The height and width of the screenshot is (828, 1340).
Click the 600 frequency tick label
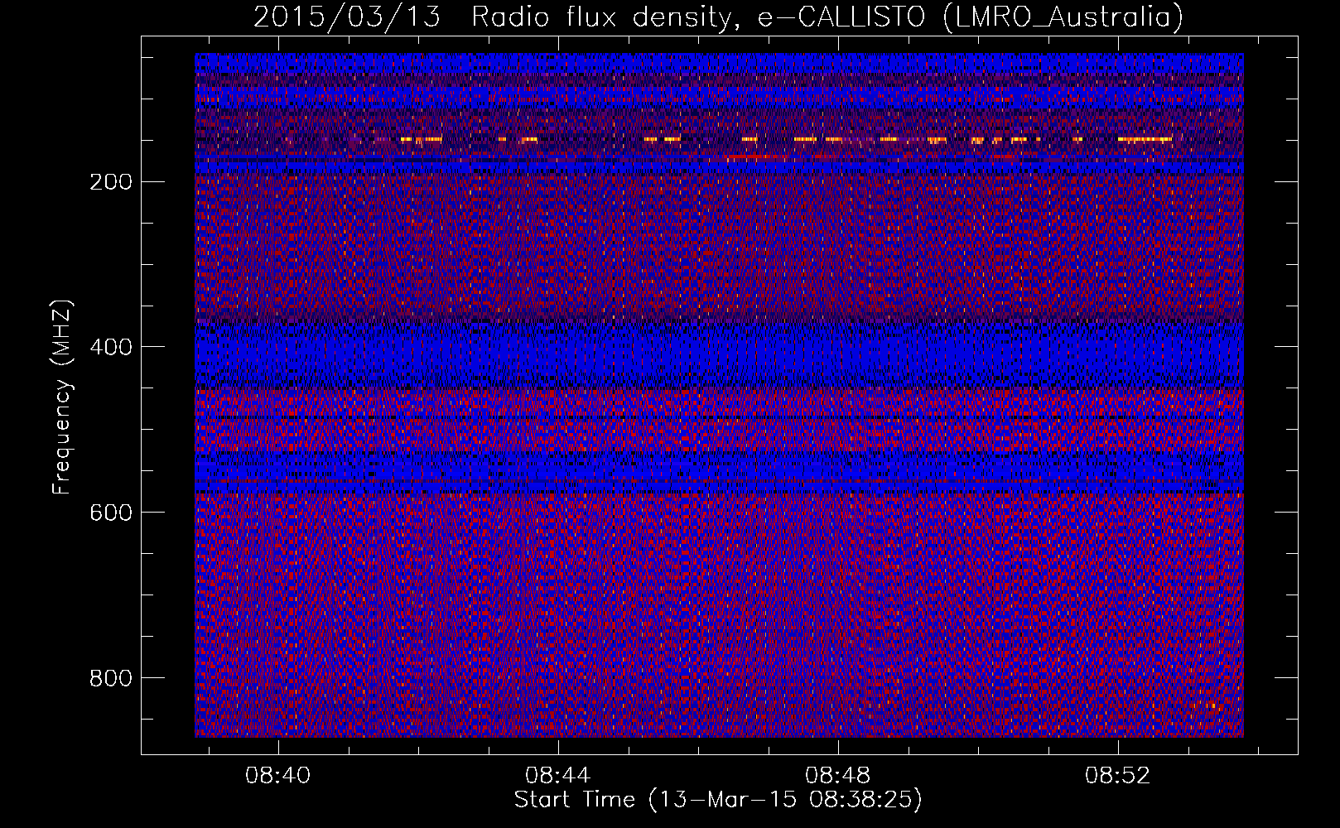[x=110, y=513]
